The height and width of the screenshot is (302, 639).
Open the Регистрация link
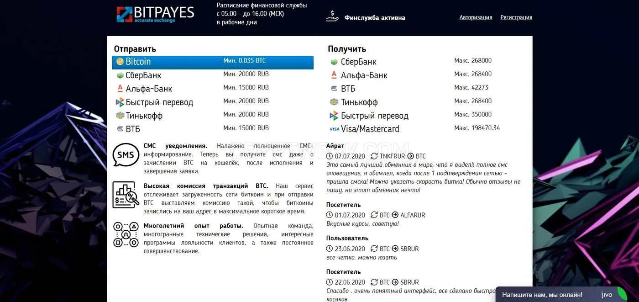point(516,17)
